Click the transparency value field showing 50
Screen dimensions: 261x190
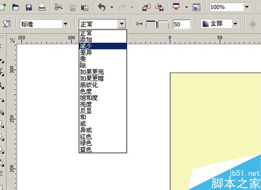[182, 24]
